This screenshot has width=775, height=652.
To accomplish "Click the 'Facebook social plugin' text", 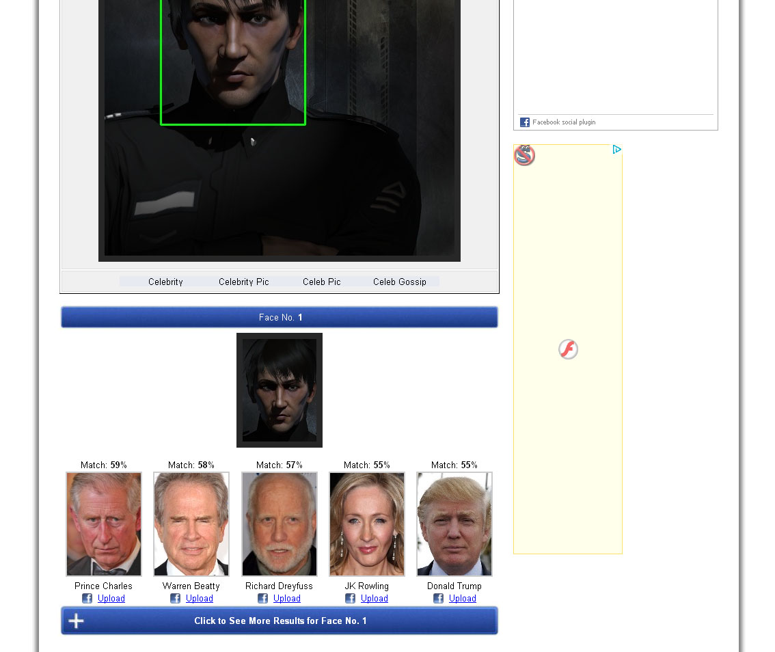I will pyautogui.click(x=564, y=122).
